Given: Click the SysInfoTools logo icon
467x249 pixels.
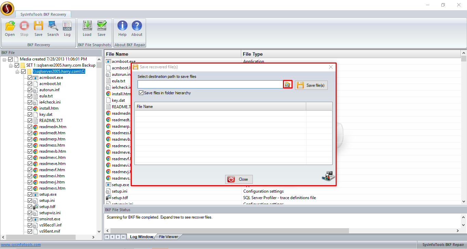Looking at the screenshot, I should [x=7, y=9].
